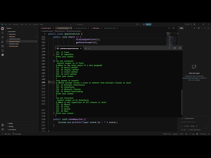Open the Terminal menu
This screenshot has height=158, width=211.
tap(36, 24)
